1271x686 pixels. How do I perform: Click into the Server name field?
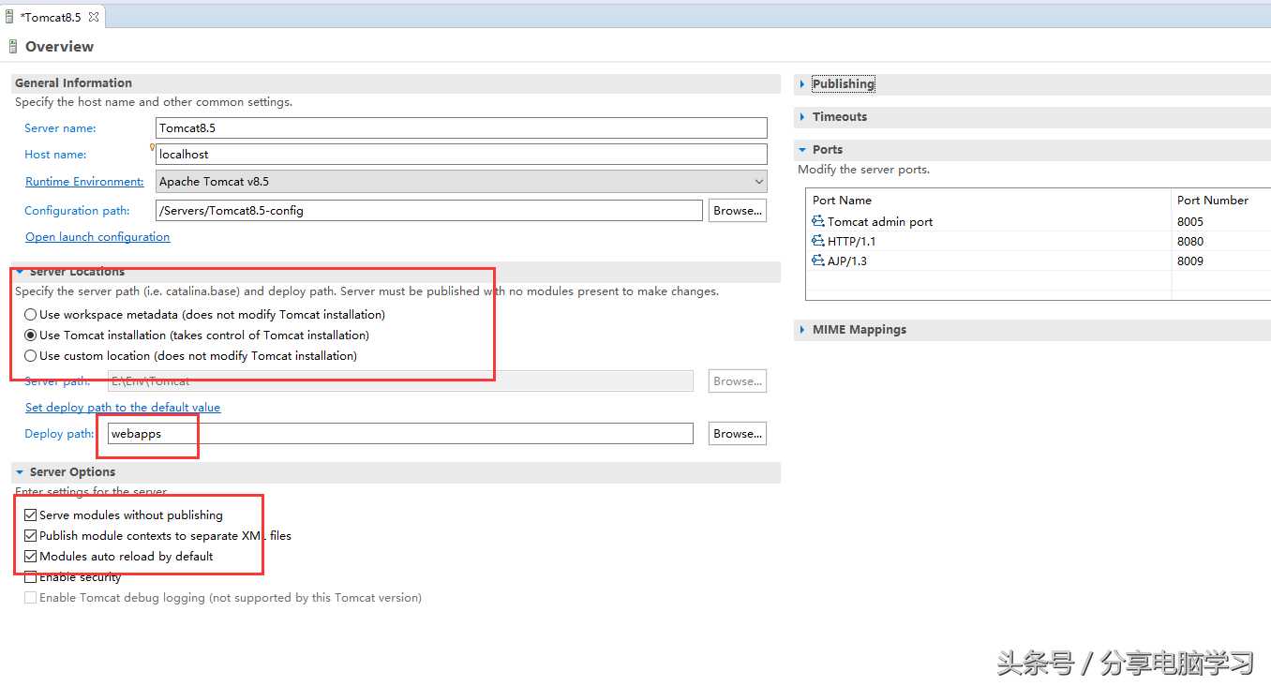[461, 127]
